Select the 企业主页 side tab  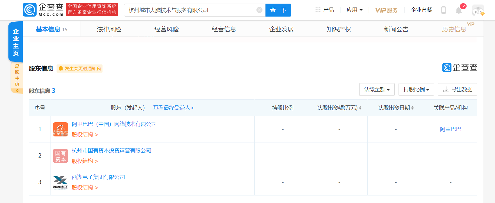[x=16, y=42]
